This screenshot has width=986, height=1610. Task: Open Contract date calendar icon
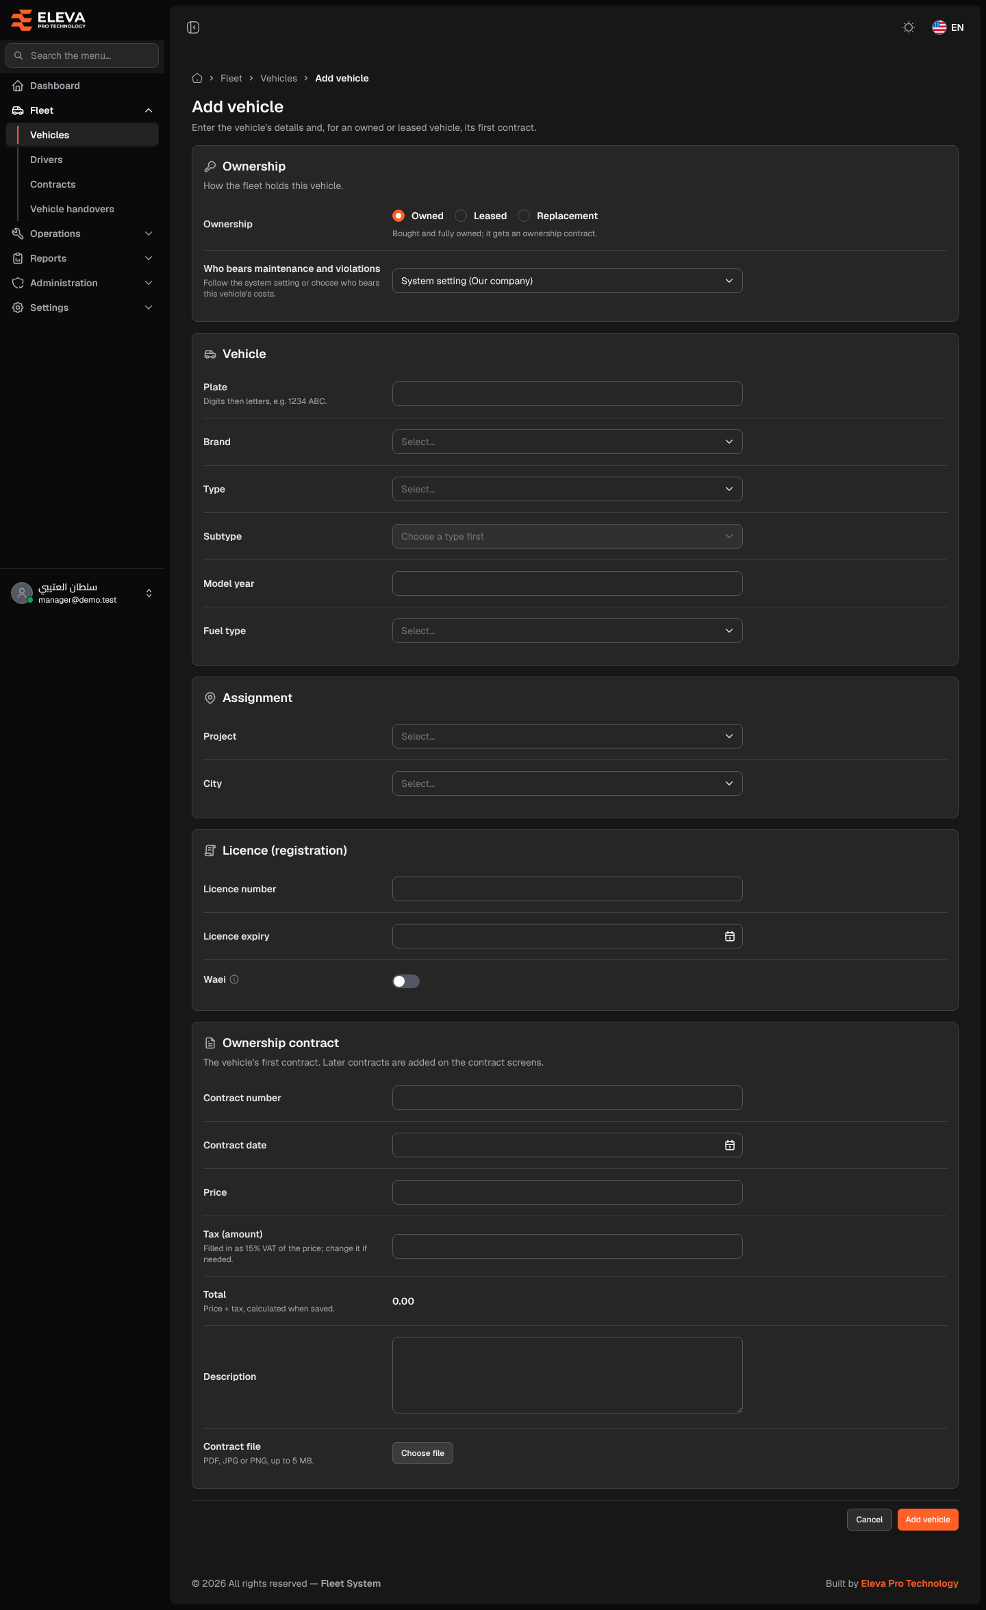click(730, 1145)
